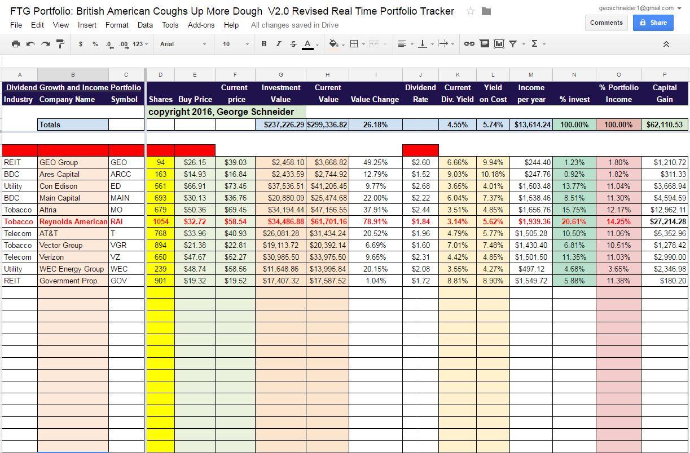Select the 'GEO Group' company cell

73,162
